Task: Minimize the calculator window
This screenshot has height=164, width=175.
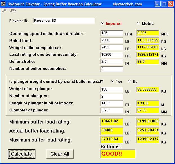Action: (x=158, y=4)
